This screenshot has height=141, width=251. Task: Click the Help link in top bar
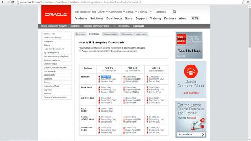[94, 12]
